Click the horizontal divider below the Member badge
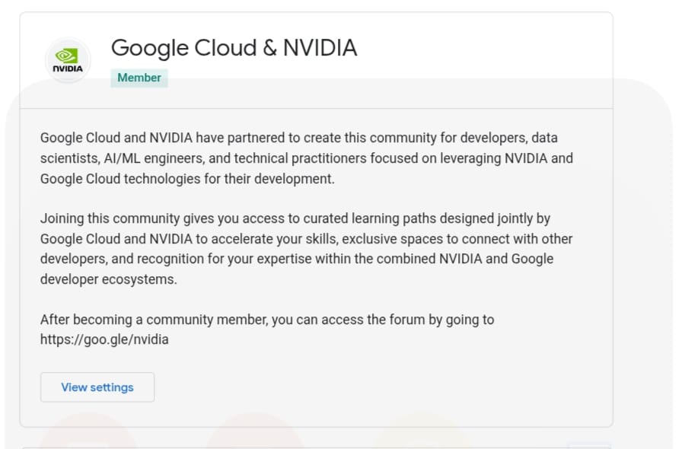685x449 pixels. point(316,108)
